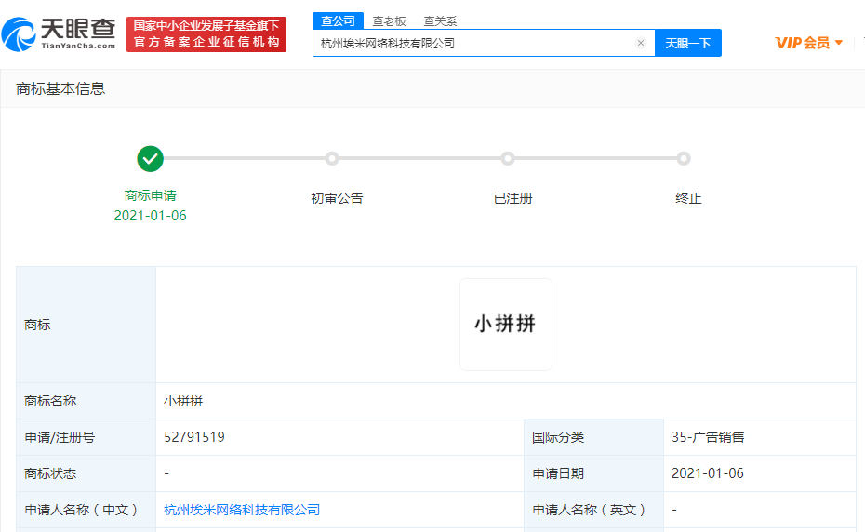Viewport: 865px width, 532px height.
Task: Switch to the 查关系 tab
Action: [x=440, y=20]
